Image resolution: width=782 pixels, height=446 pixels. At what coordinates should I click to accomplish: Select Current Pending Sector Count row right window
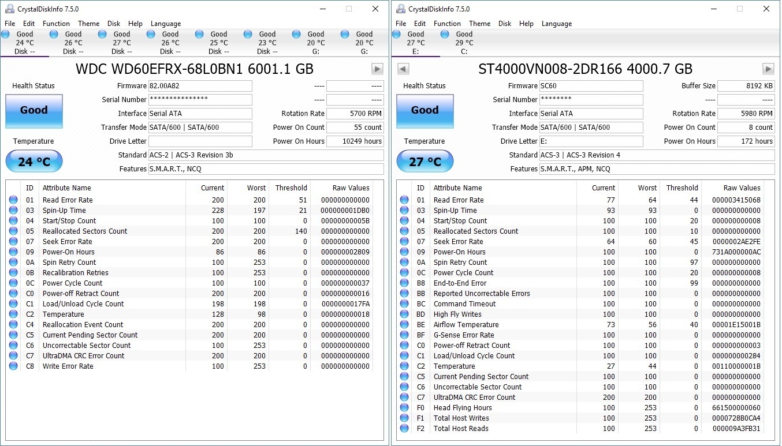[x=580, y=377]
